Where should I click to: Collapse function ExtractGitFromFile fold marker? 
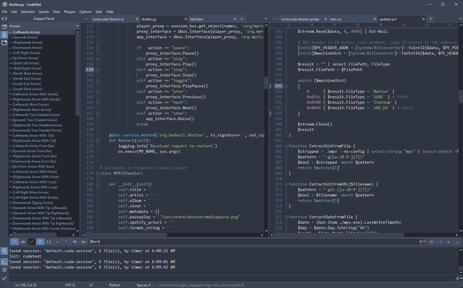pyautogui.click(x=286, y=146)
